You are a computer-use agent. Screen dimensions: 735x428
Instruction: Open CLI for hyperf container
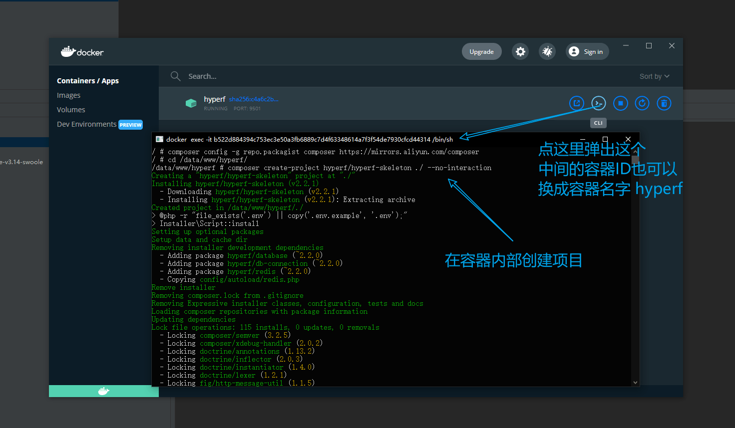pyautogui.click(x=599, y=103)
